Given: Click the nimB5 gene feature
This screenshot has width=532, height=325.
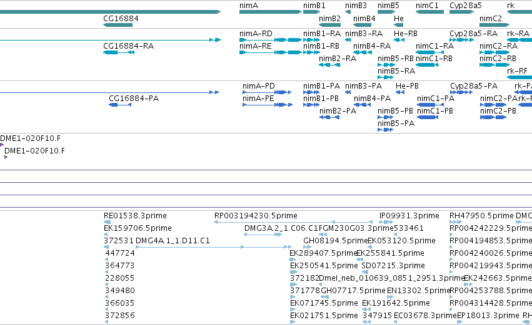Looking at the screenshot, I should click(x=386, y=12).
